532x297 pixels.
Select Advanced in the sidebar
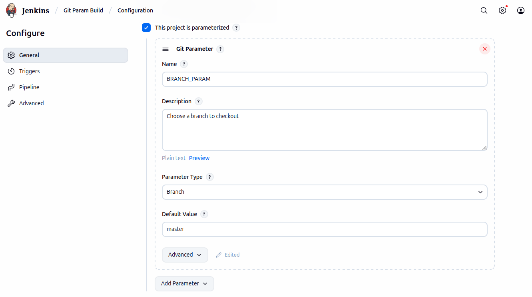[31, 103]
